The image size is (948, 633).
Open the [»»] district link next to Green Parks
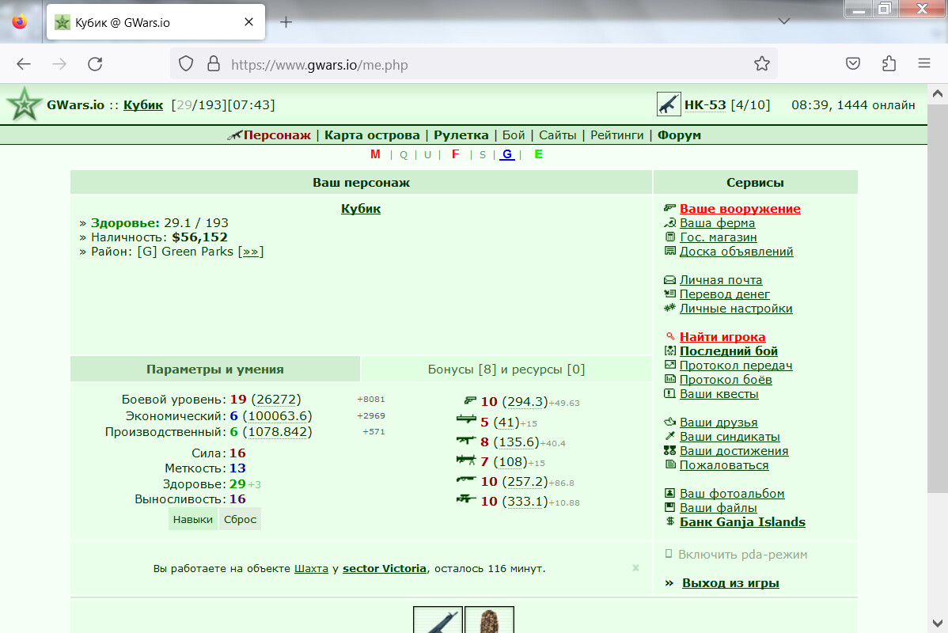pos(250,252)
